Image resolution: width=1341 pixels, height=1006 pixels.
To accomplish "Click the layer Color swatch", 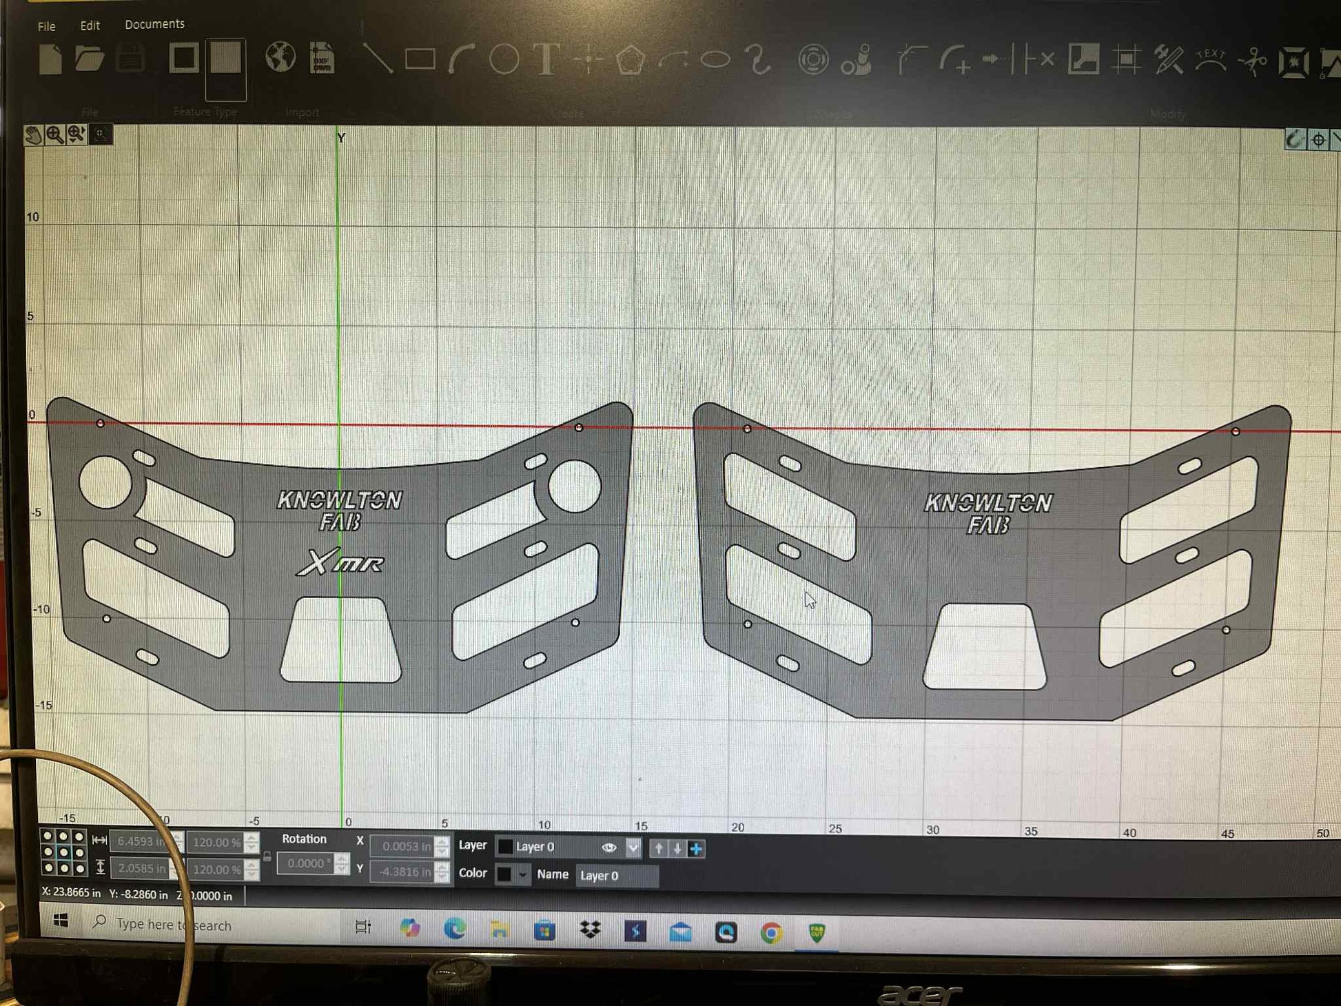I will (x=504, y=874).
